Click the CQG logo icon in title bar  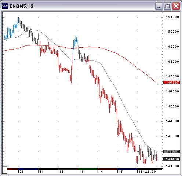[x=5, y=6]
